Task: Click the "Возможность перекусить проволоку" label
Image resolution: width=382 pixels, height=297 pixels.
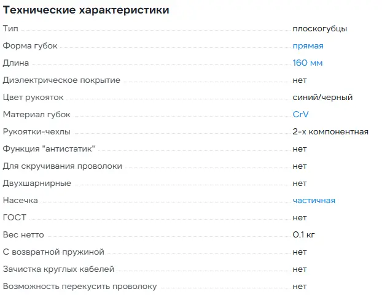Action: 80,286
